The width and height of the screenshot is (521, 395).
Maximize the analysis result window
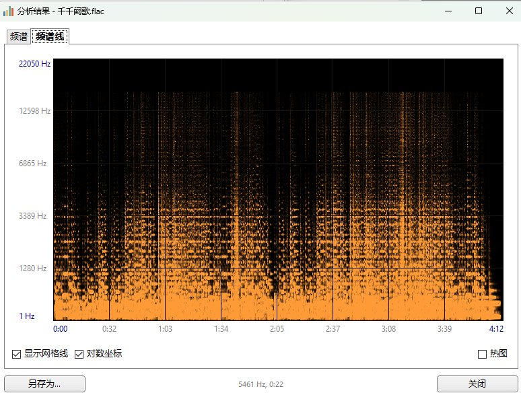click(479, 11)
